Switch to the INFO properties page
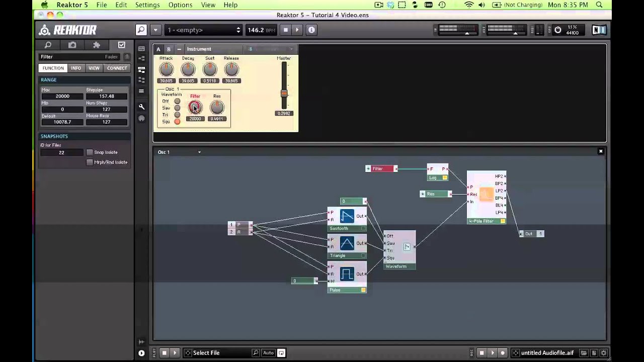 (x=76, y=68)
